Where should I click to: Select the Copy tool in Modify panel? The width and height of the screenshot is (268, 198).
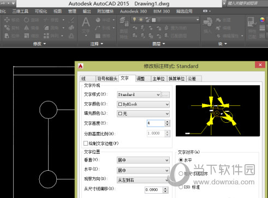[11, 28]
